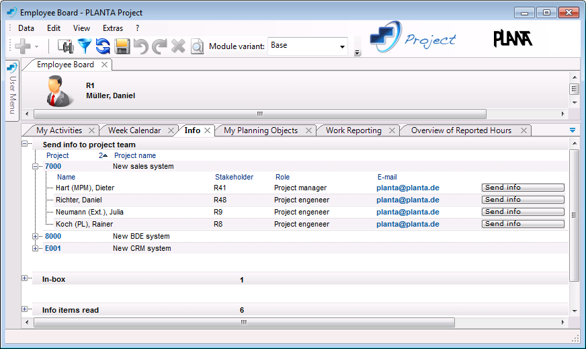Open the Data menu
Image resolution: width=586 pixels, height=349 pixels.
pyautogui.click(x=26, y=28)
